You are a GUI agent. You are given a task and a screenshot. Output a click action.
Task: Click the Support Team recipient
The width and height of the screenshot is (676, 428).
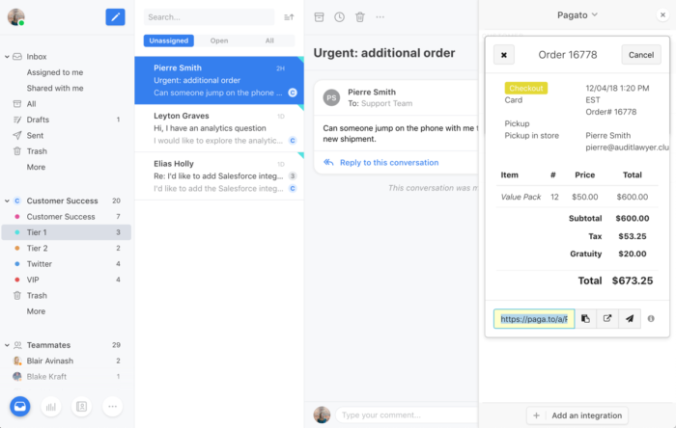coord(386,103)
